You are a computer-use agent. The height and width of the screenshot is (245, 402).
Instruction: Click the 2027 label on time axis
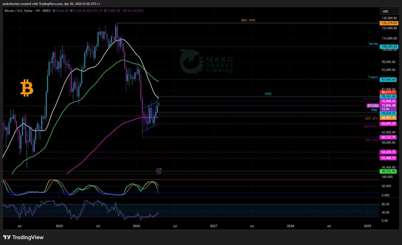[x=214, y=226]
